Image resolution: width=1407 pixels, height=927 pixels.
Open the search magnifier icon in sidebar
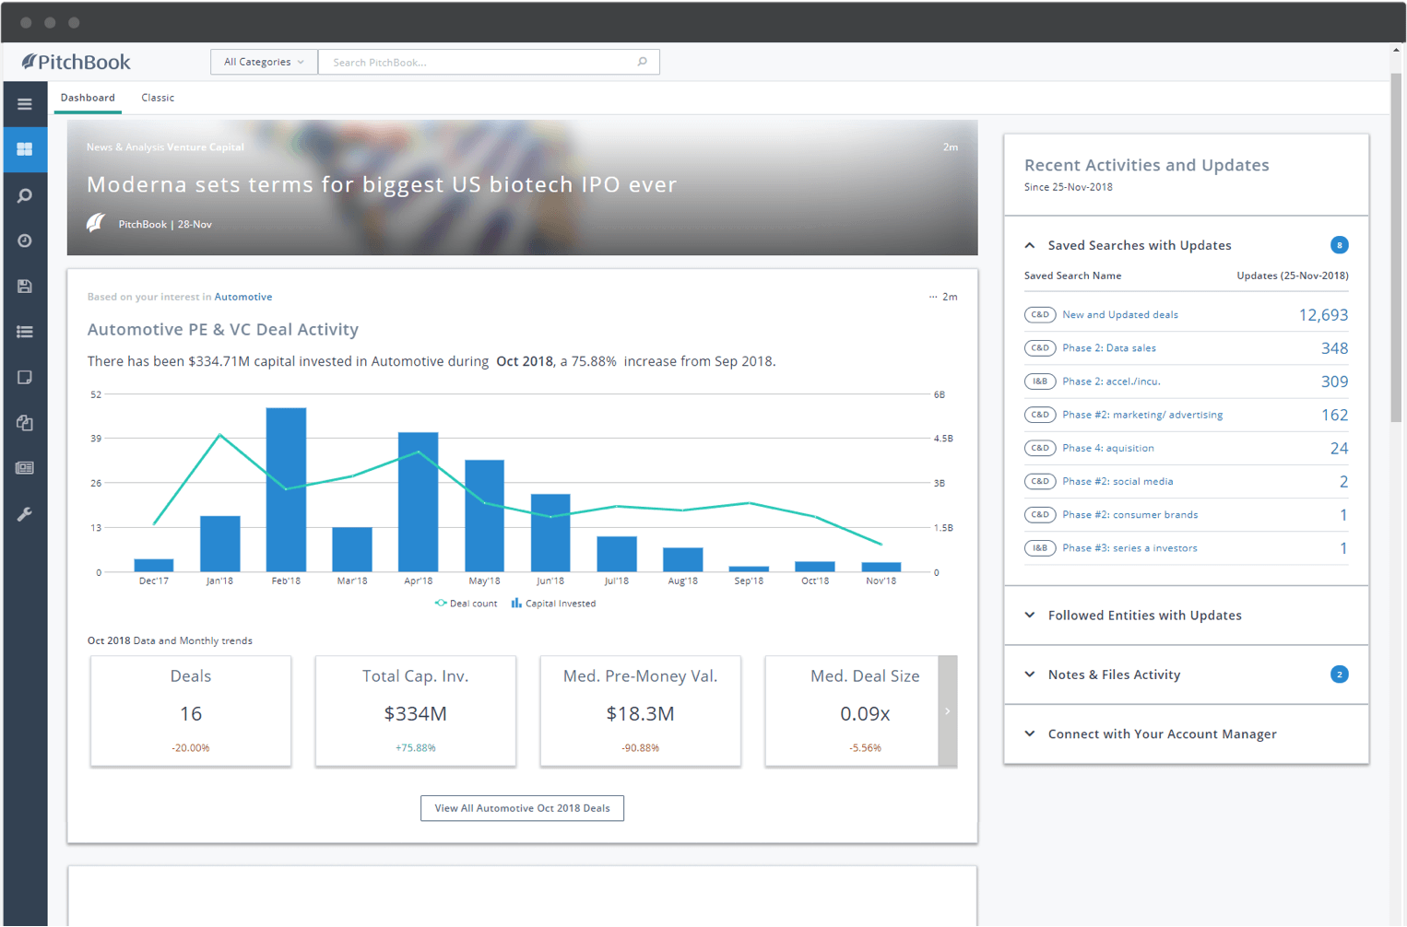(25, 195)
